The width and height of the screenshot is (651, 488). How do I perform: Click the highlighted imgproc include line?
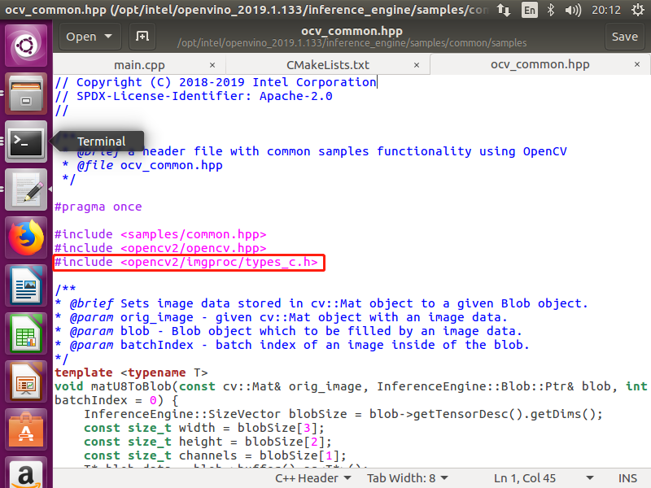pyautogui.click(x=188, y=262)
